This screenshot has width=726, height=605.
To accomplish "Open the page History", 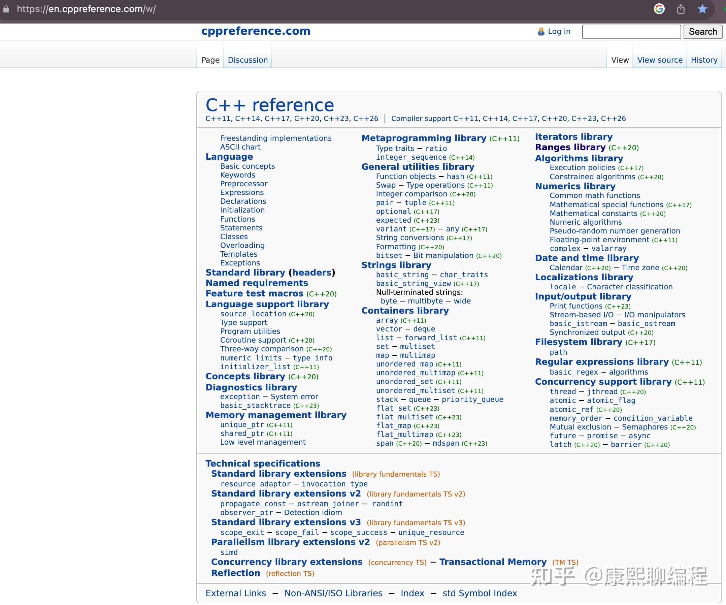I will pyautogui.click(x=704, y=60).
